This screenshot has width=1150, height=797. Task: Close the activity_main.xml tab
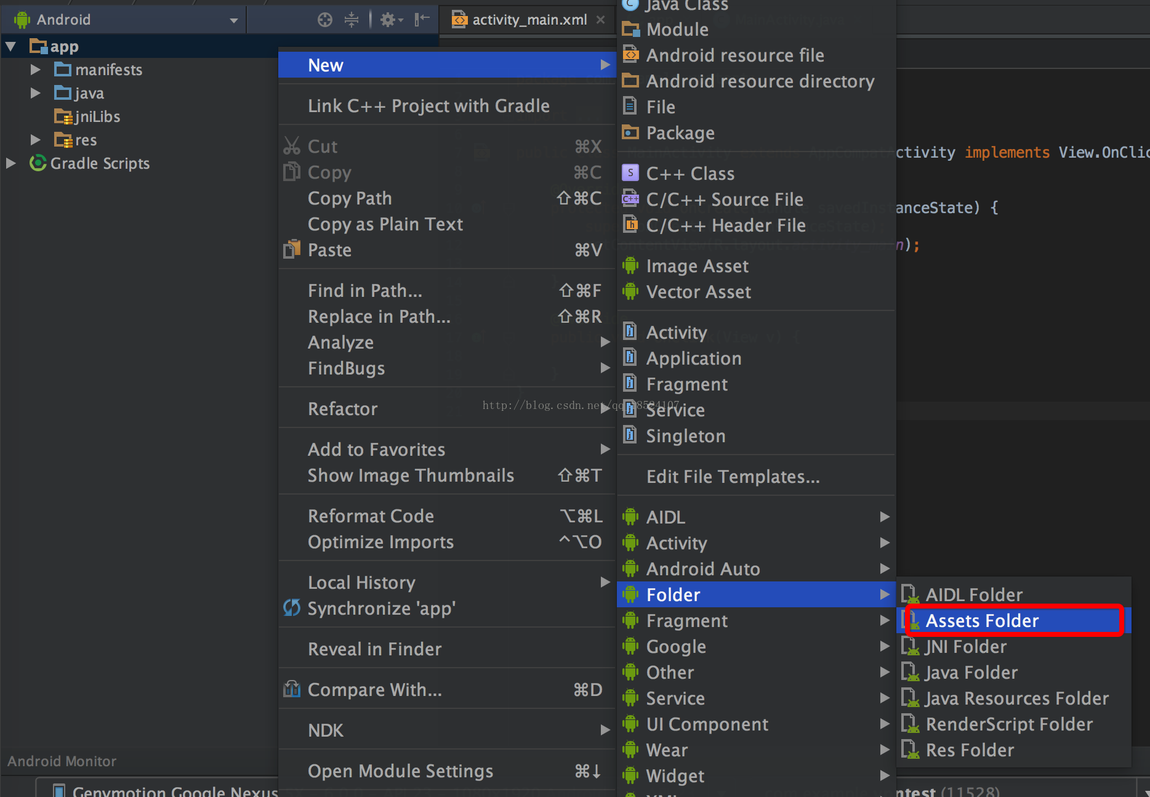click(601, 20)
